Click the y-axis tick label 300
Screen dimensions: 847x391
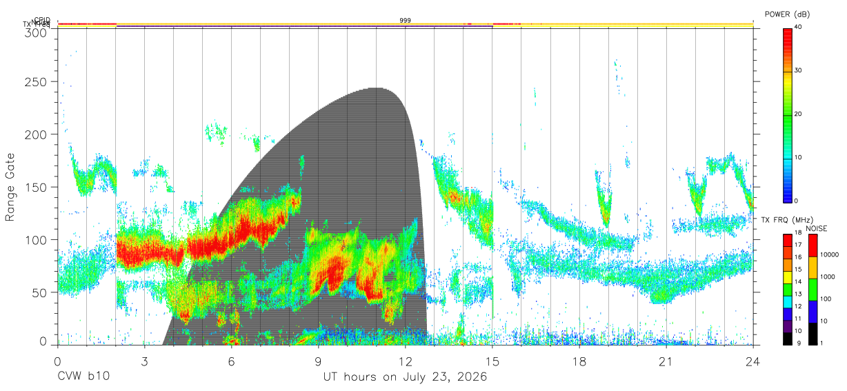click(37, 32)
